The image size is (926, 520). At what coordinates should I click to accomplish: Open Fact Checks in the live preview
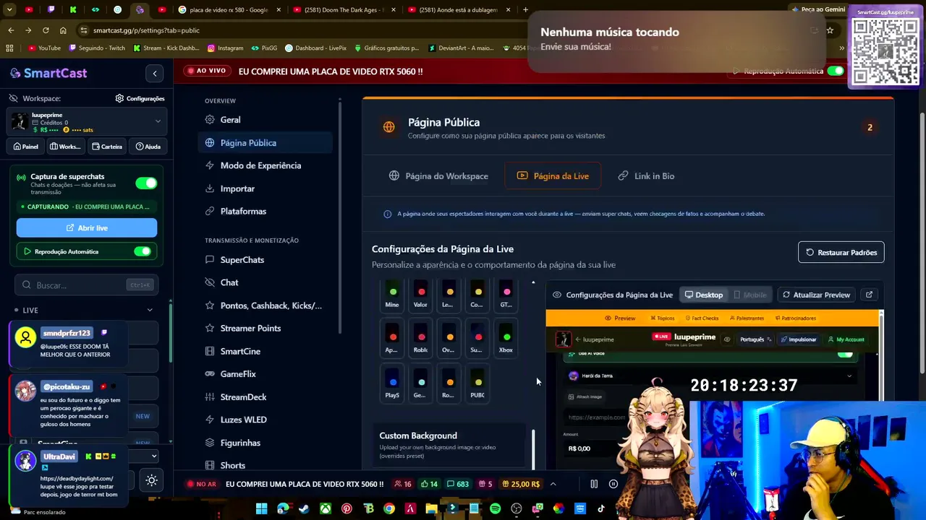click(x=701, y=318)
